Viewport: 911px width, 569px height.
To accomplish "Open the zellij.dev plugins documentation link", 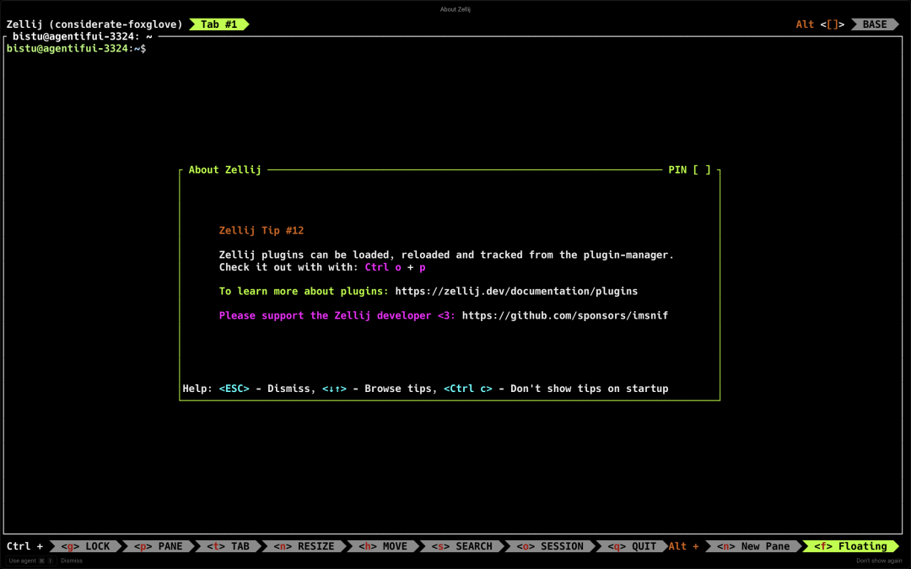I will point(516,291).
